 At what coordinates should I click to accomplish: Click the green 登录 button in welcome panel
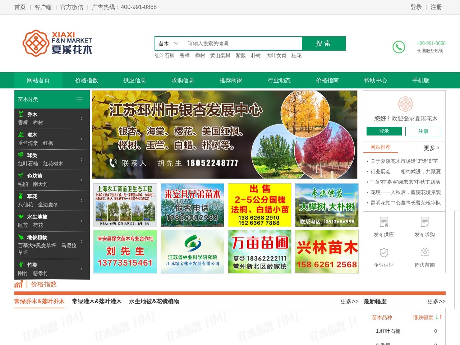point(384,131)
